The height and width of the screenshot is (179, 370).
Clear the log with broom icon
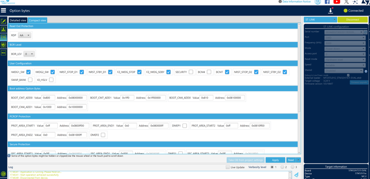click(x=297, y=175)
